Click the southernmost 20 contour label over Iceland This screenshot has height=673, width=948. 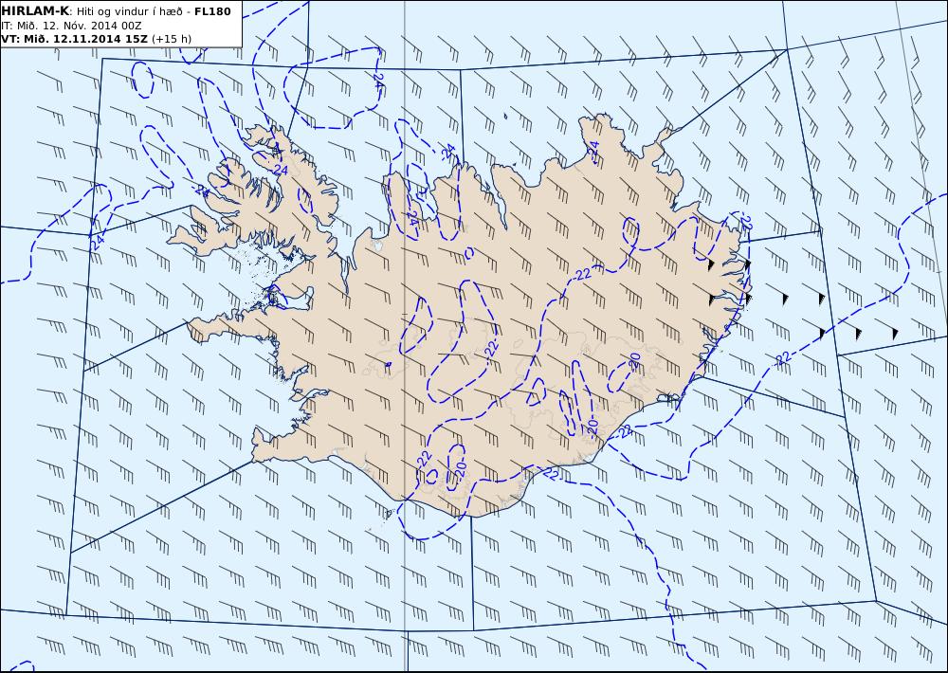point(461,470)
